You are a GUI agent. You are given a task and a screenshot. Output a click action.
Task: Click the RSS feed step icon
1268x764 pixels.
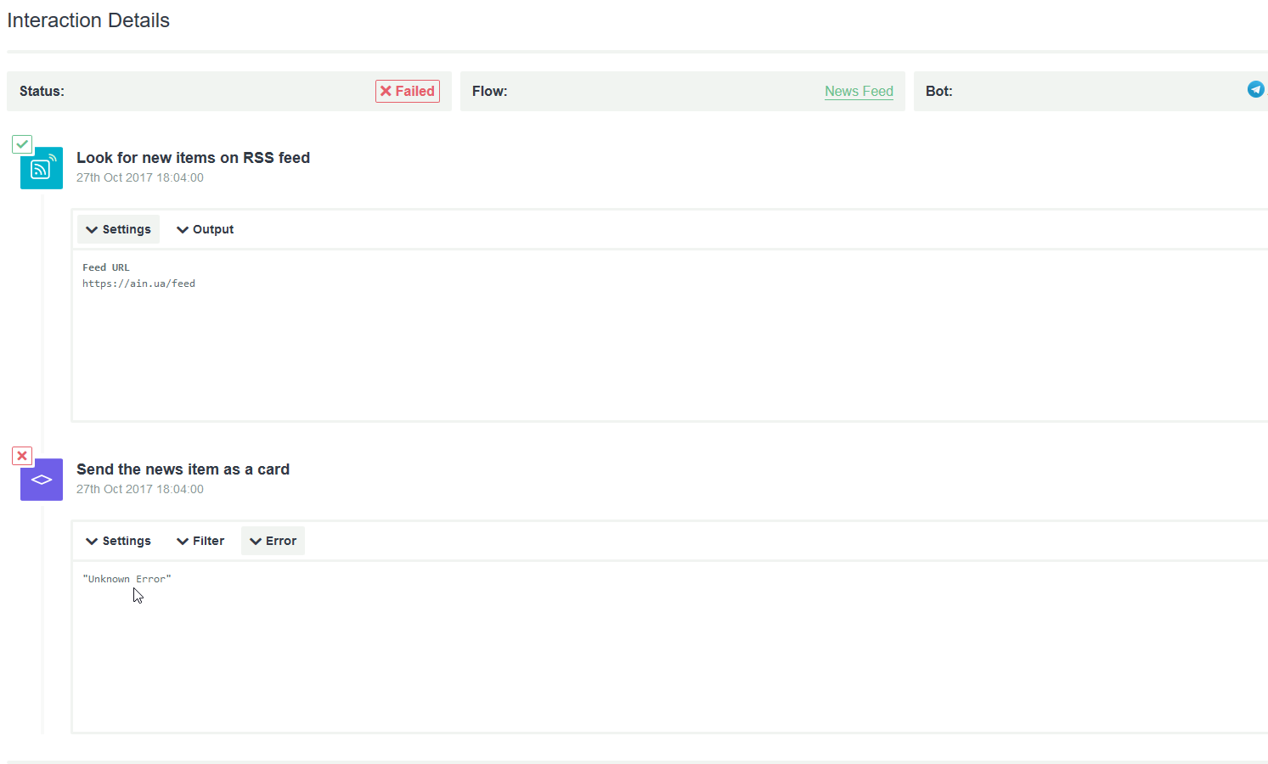tap(42, 168)
